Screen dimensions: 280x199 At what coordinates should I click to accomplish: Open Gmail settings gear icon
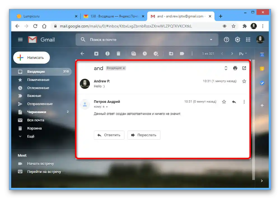[x=237, y=40]
